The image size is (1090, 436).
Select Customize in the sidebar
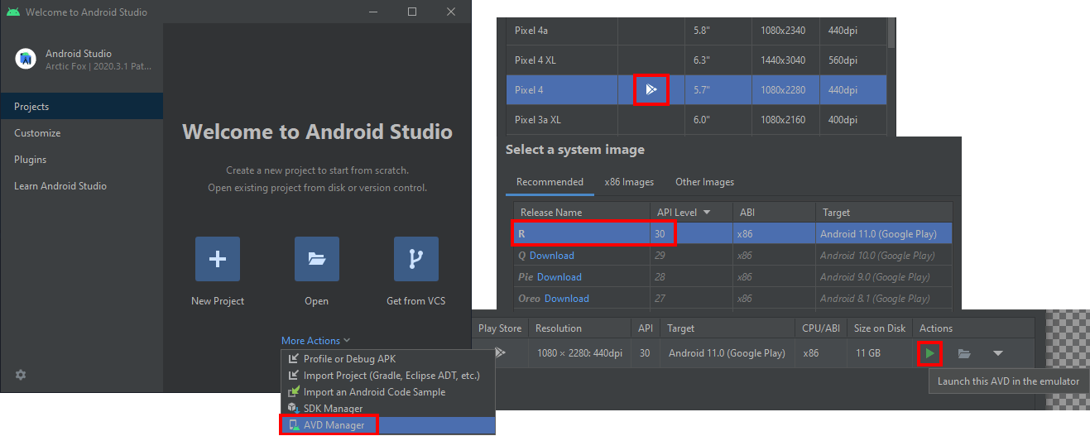click(82, 133)
